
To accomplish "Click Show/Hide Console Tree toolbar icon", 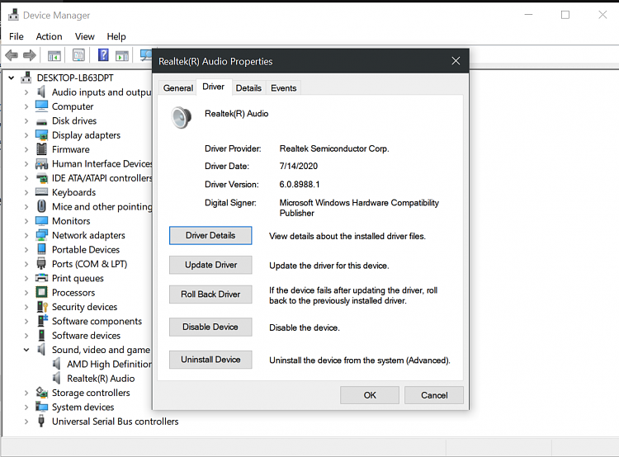I will click(x=54, y=55).
